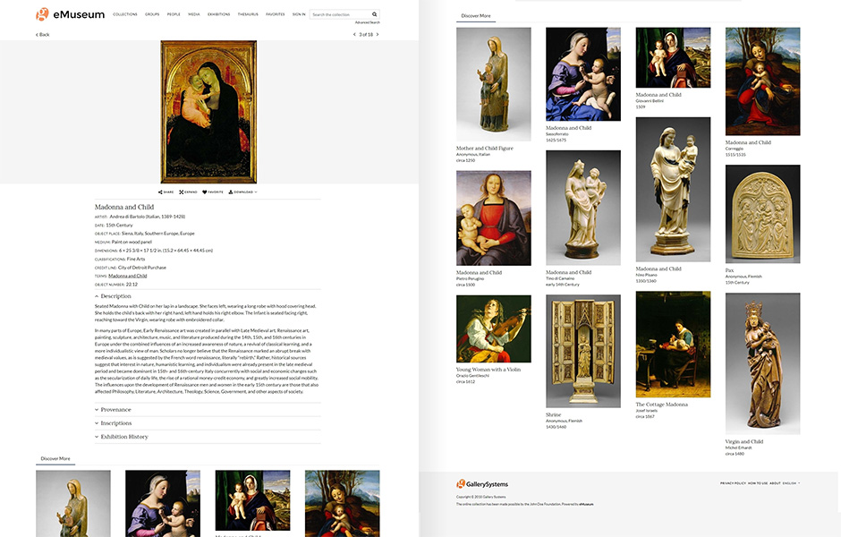Open the Virgin and Child wooden sculpture thumbnail

coord(762,363)
